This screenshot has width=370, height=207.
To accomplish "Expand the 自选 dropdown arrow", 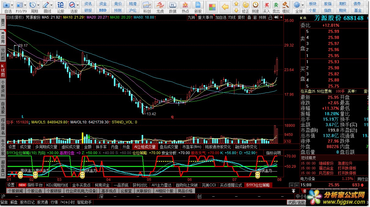I will tap(13, 5).
